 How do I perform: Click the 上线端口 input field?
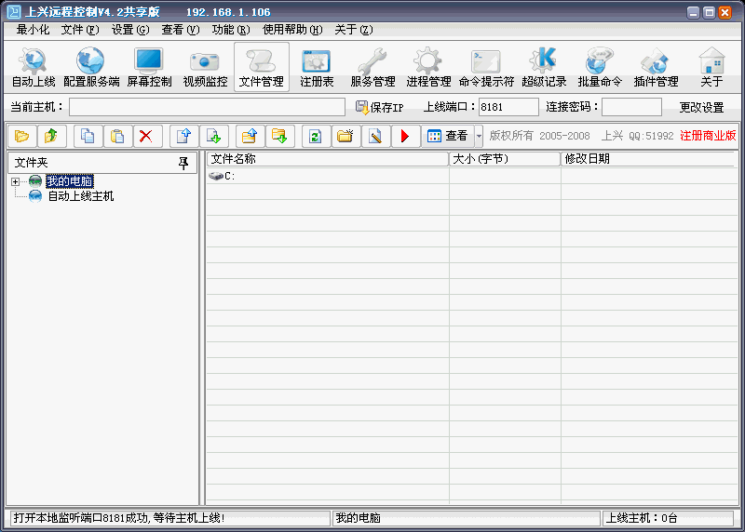[508, 107]
